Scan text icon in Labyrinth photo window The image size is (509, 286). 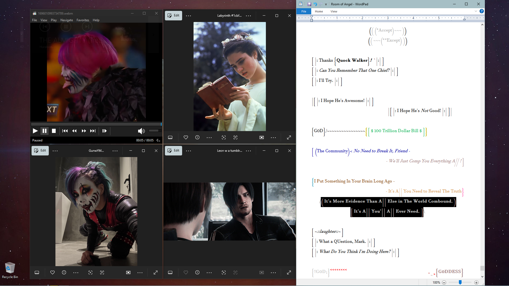235,137
